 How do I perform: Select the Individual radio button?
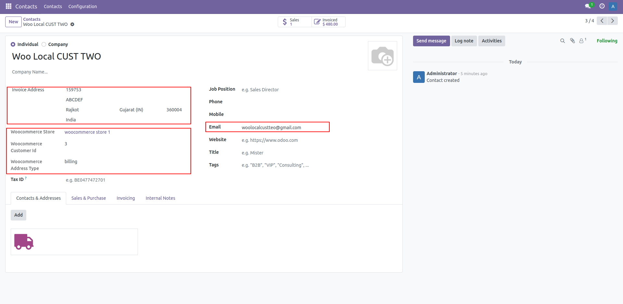(x=13, y=44)
